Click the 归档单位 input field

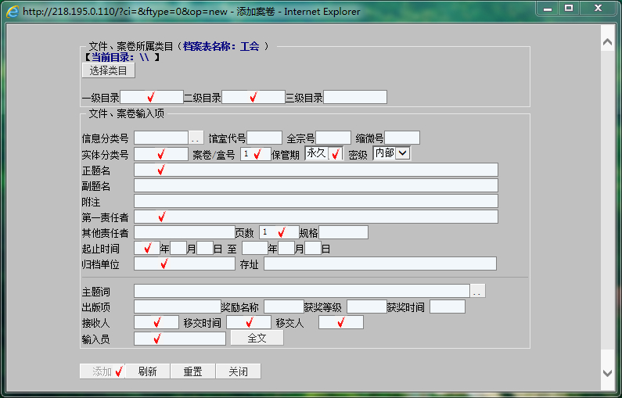tap(184, 264)
